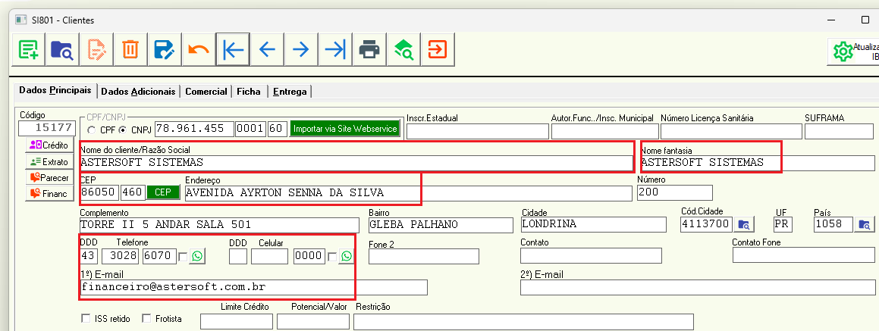Open the Dados Adicionais tab
879x331 pixels.
(139, 92)
